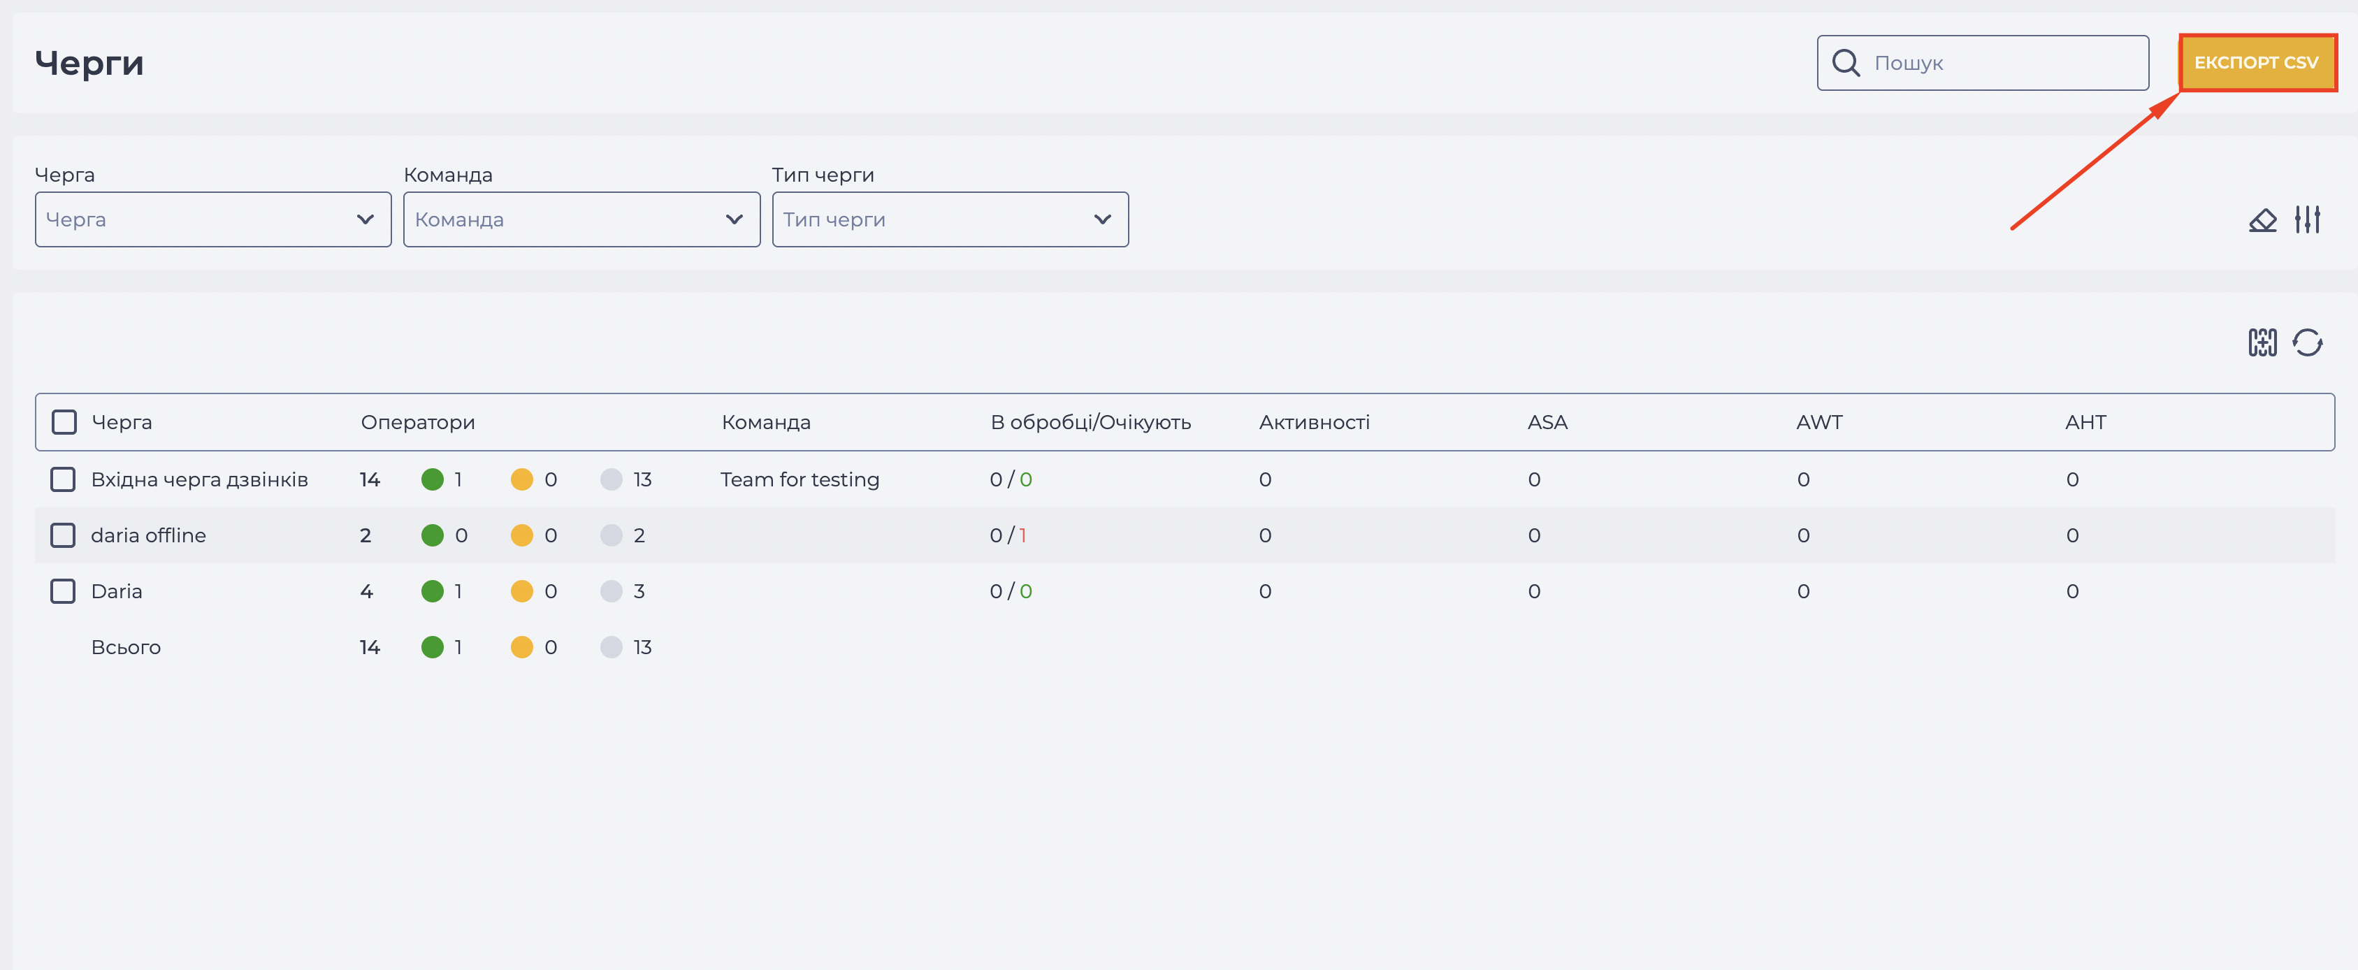Click green online dot in Всього row
The image size is (2358, 970).
432,647
